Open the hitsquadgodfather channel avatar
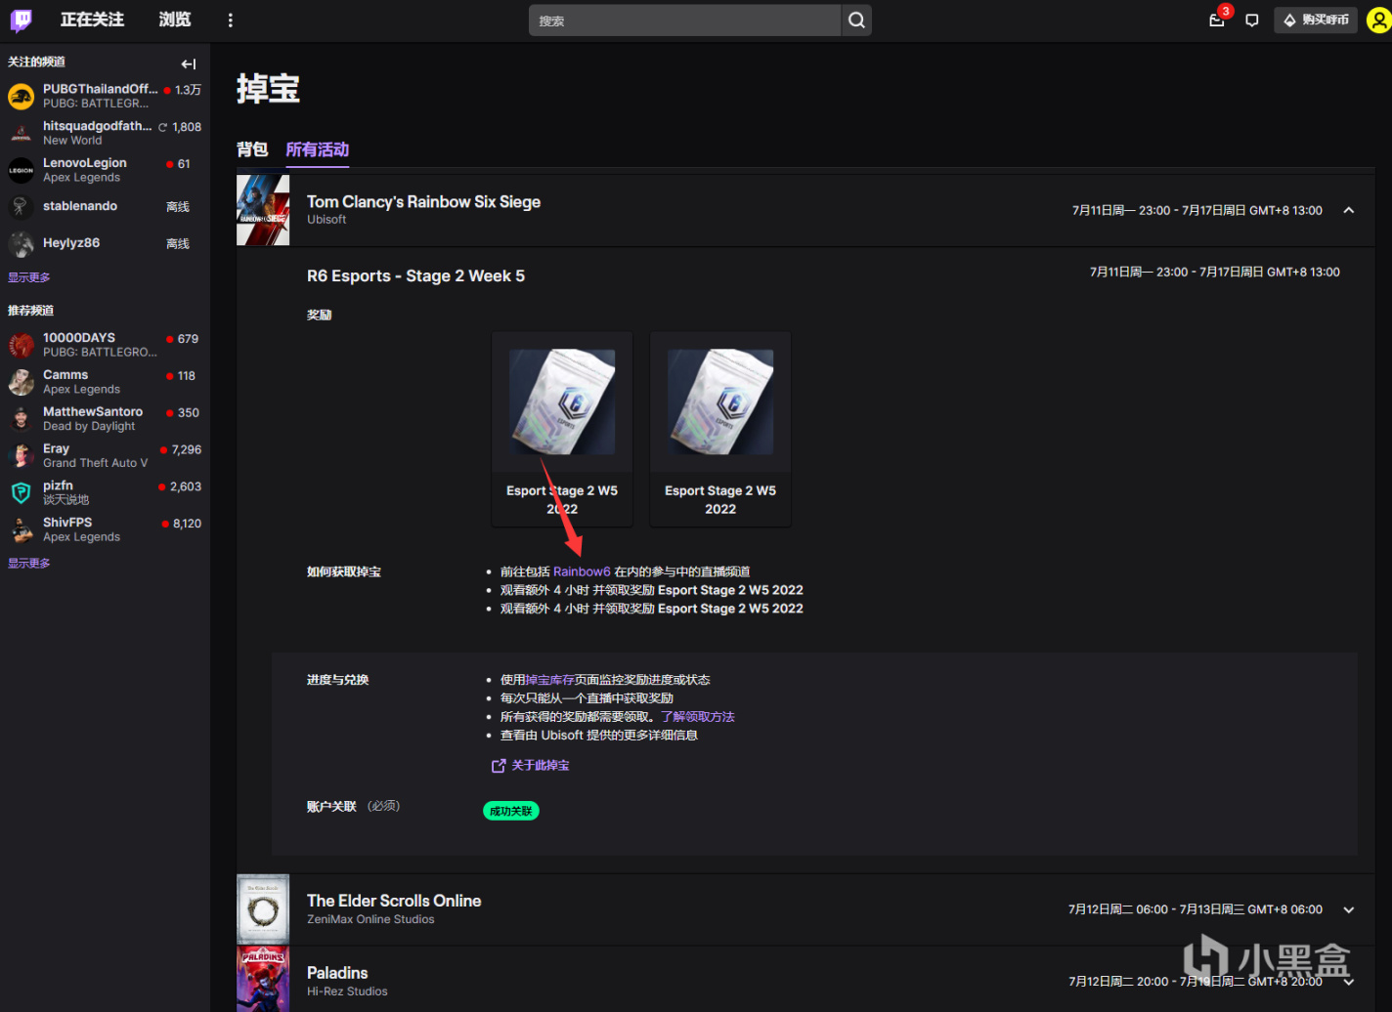This screenshot has height=1012, width=1392. (x=22, y=133)
